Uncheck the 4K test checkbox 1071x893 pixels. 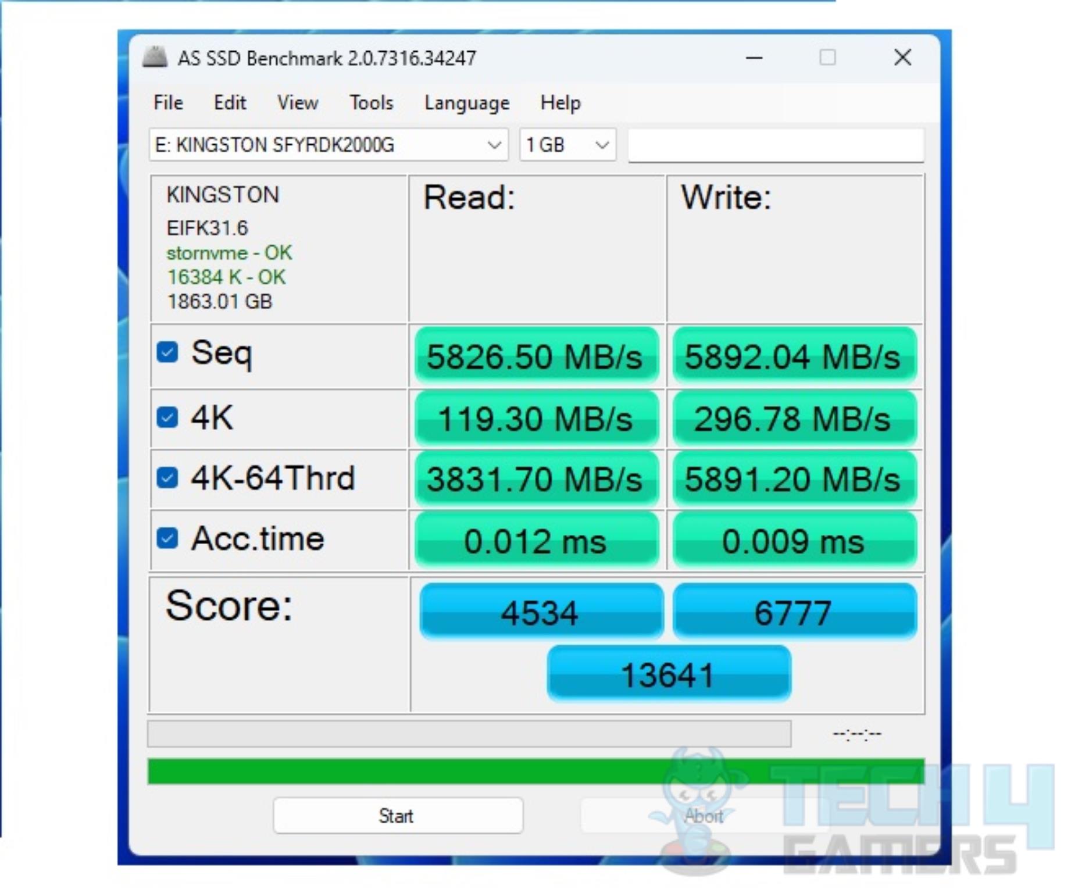pyautogui.click(x=167, y=417)
